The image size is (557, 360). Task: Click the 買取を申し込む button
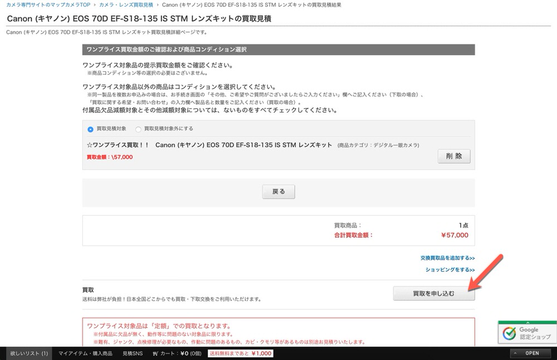coord(434,293)
